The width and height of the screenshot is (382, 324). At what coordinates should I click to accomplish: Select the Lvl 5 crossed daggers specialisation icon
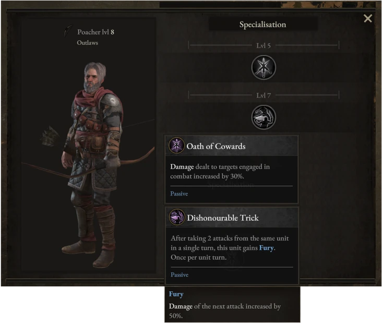264,67
